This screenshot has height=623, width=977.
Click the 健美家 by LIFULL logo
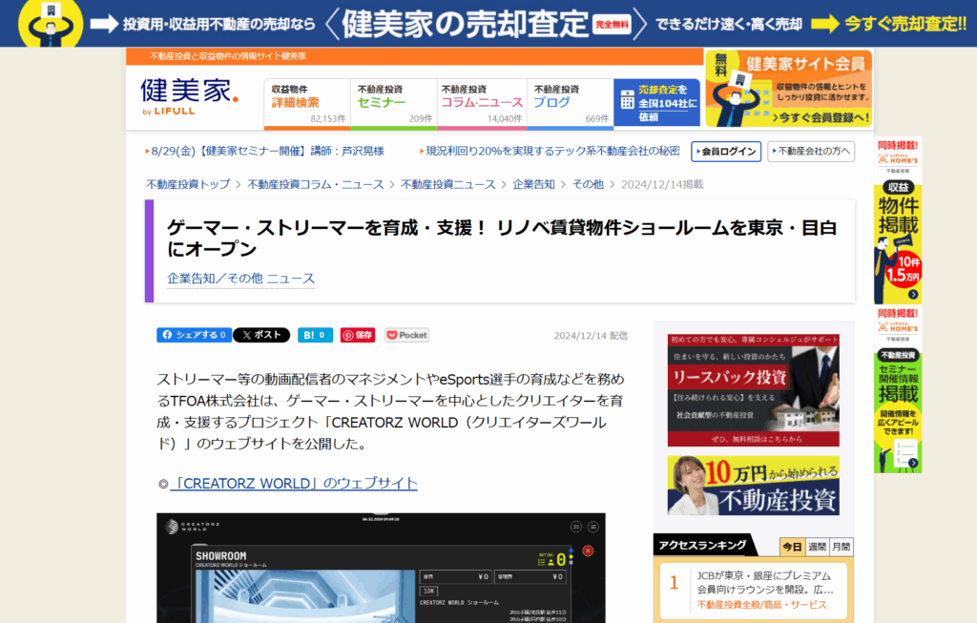[190, 96]
